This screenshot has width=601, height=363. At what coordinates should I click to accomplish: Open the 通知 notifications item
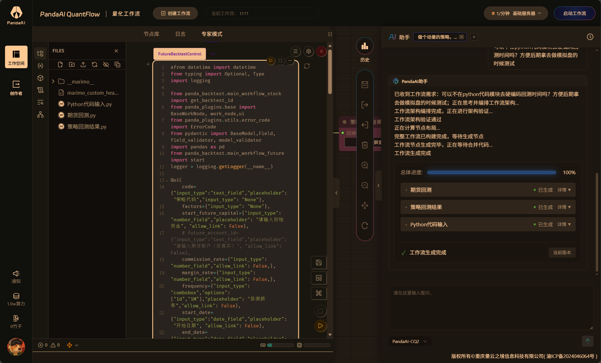click(16, 277)
